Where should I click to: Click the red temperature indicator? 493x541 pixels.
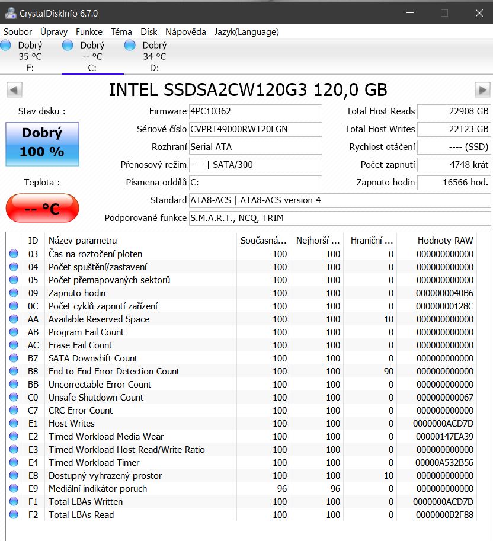pos(42,209)
